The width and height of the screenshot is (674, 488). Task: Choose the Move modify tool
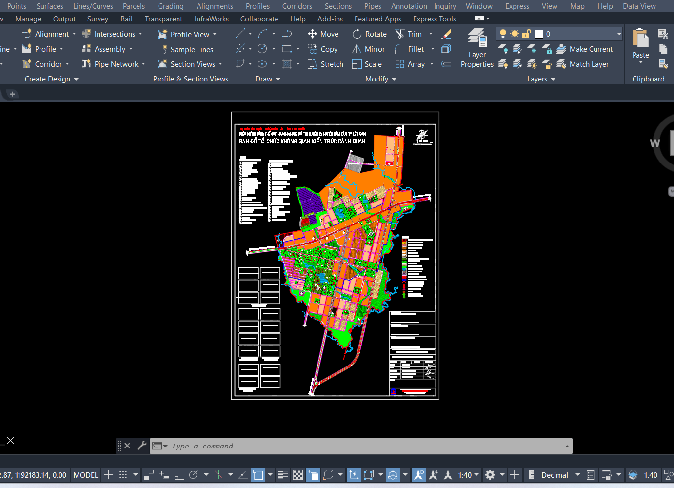(323, 34)
